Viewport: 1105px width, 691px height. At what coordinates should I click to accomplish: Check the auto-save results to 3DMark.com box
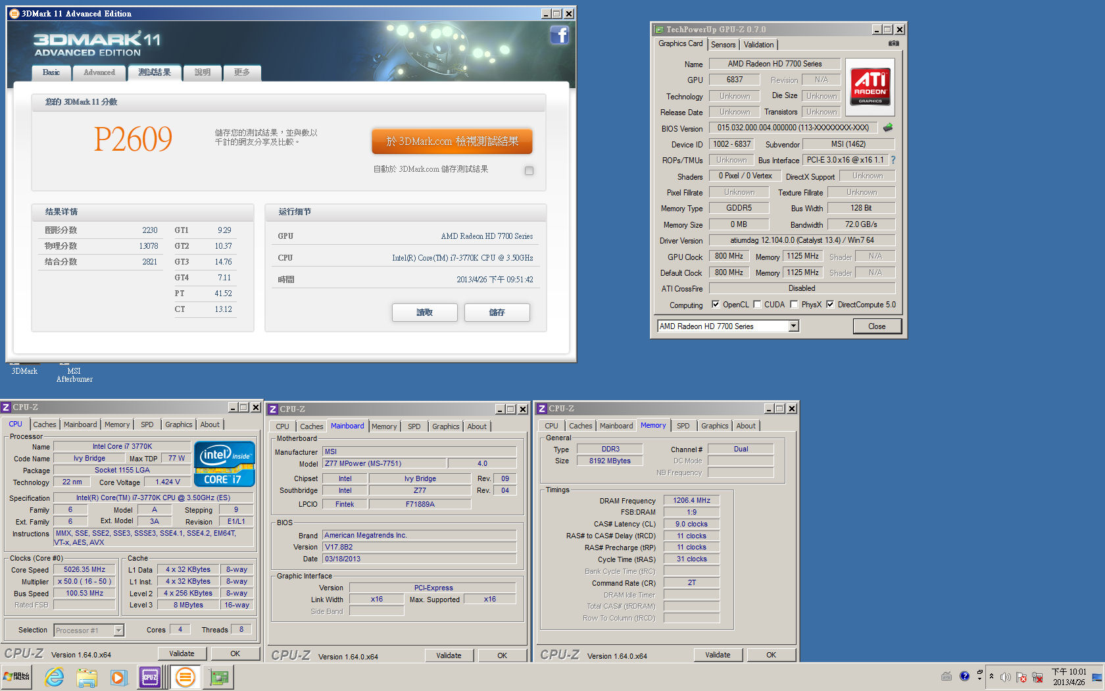529,170
